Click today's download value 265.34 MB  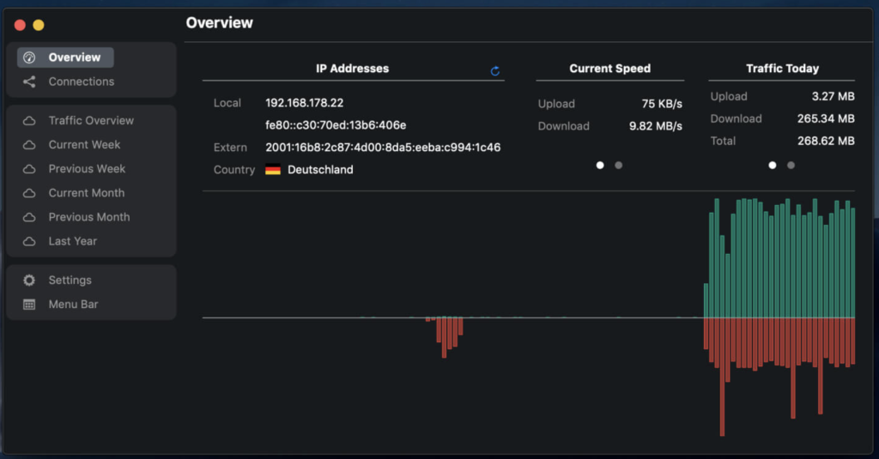pyautogui.click(x=826, y=118)
